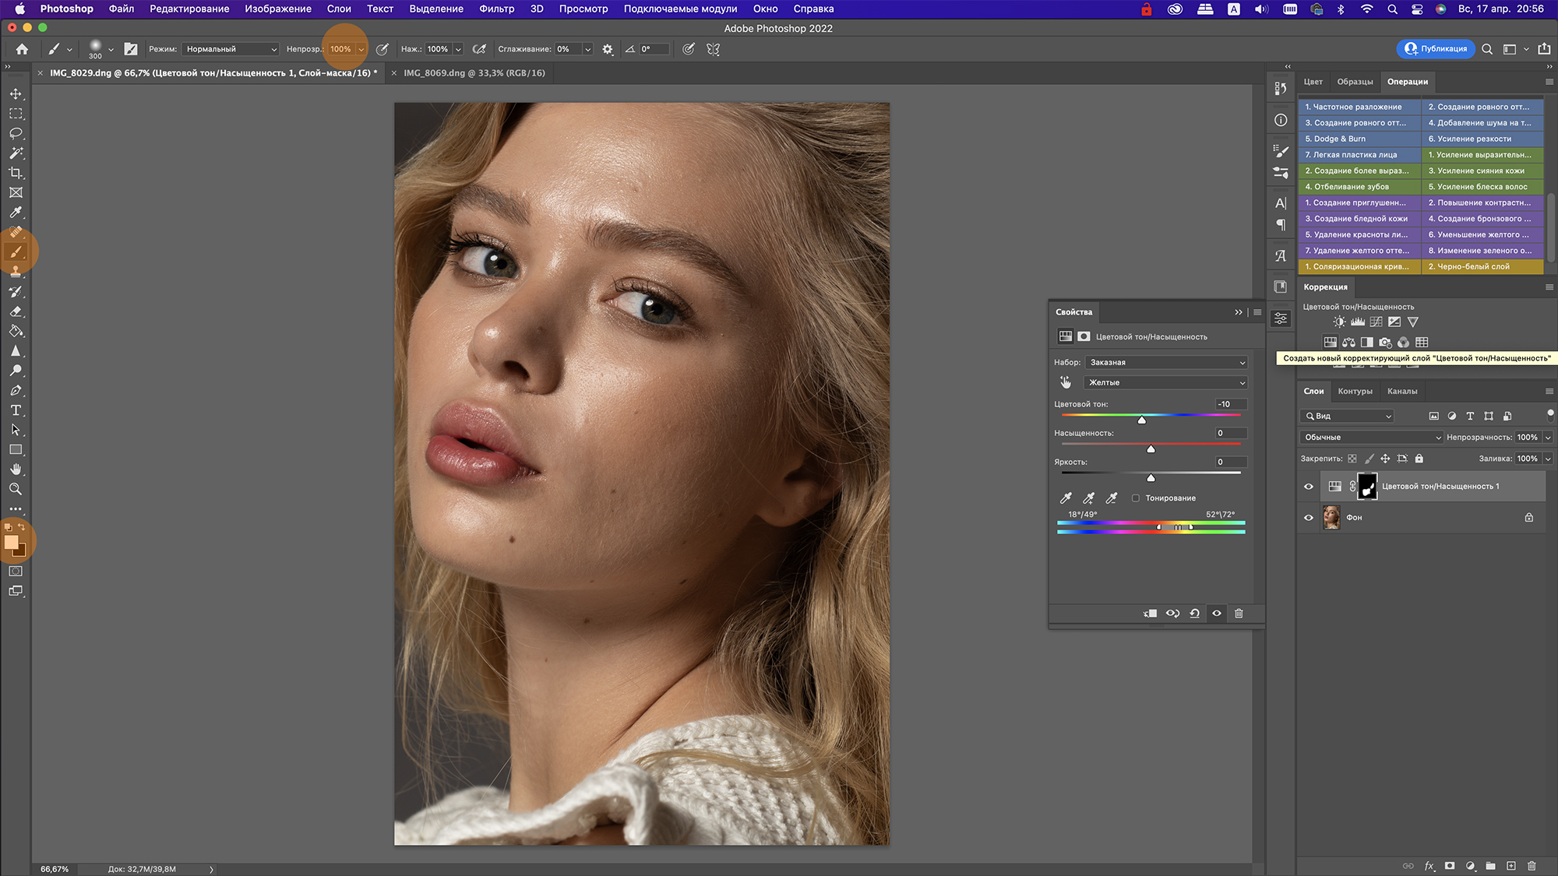Select the Eyedropper tool

pos(16,213)
